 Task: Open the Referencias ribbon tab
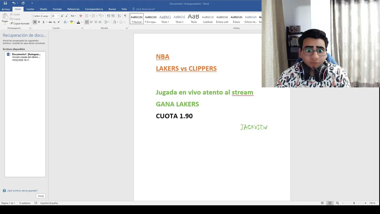(73, 9)
